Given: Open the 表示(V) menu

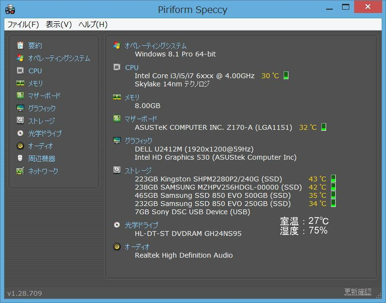Looking at the screenshot, I should point(58,24).
